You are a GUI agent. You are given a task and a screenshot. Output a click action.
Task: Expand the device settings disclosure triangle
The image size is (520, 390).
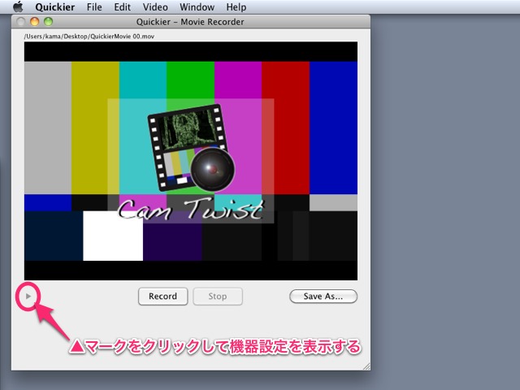pos(28,296)
